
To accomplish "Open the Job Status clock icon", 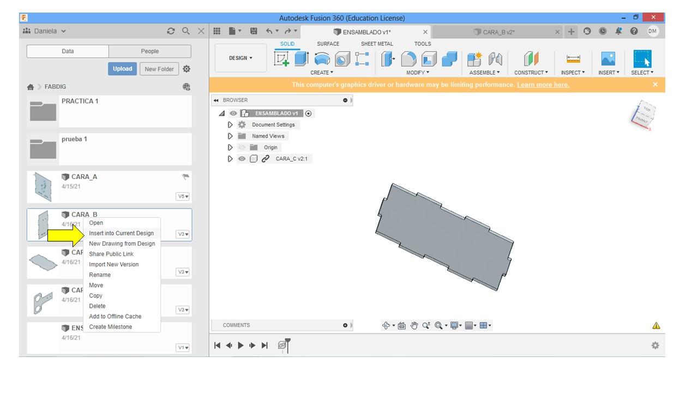I will click(603, 31).
